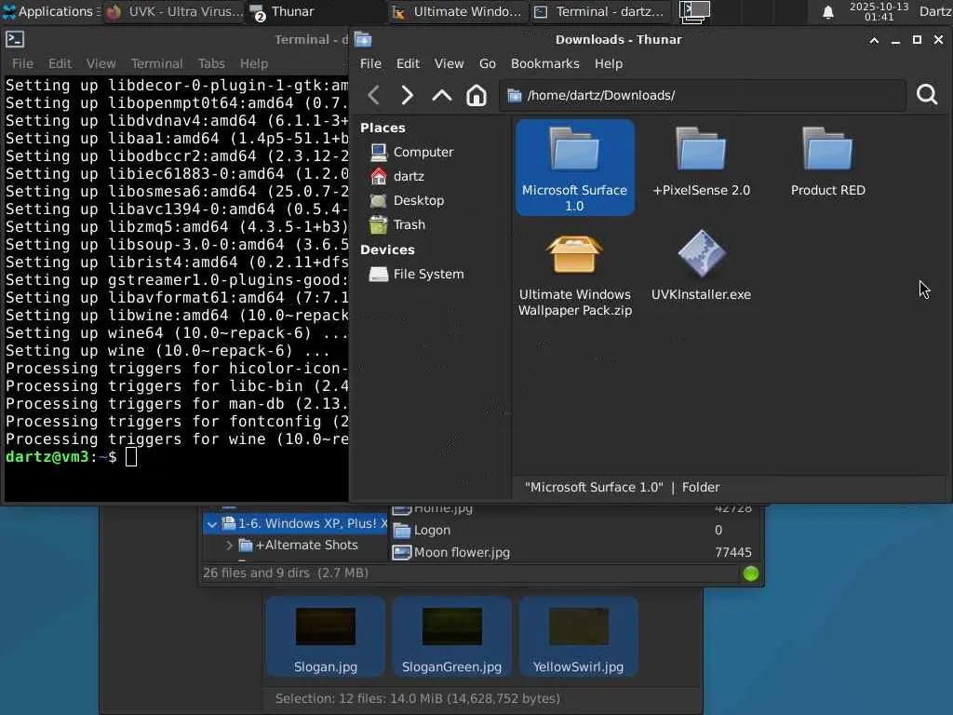Open the Applications menu in the panel
The width and height of the screenshot is (953, 715).
50,11
